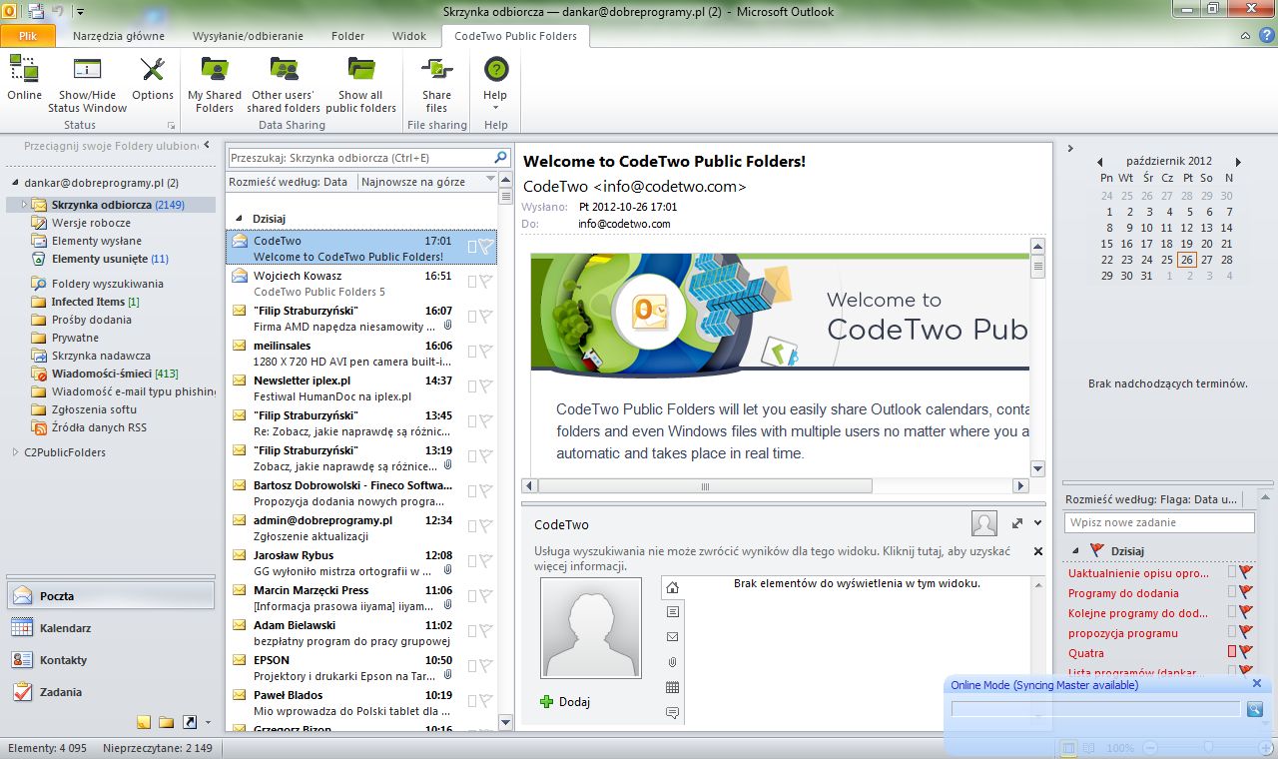Open the Help dropdown in ribbon
The width and height of the screenshot is (1278, 759).
click(x=495, y=84)
